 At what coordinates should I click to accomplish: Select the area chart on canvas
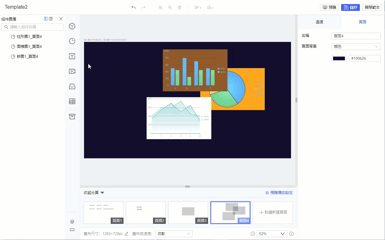[x=179, y=118]
